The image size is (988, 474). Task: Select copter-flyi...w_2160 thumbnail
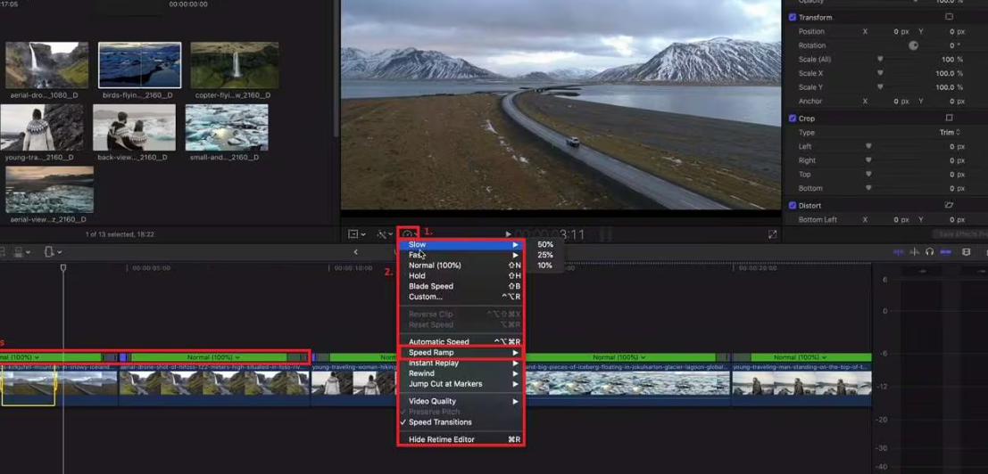point(235,65)
